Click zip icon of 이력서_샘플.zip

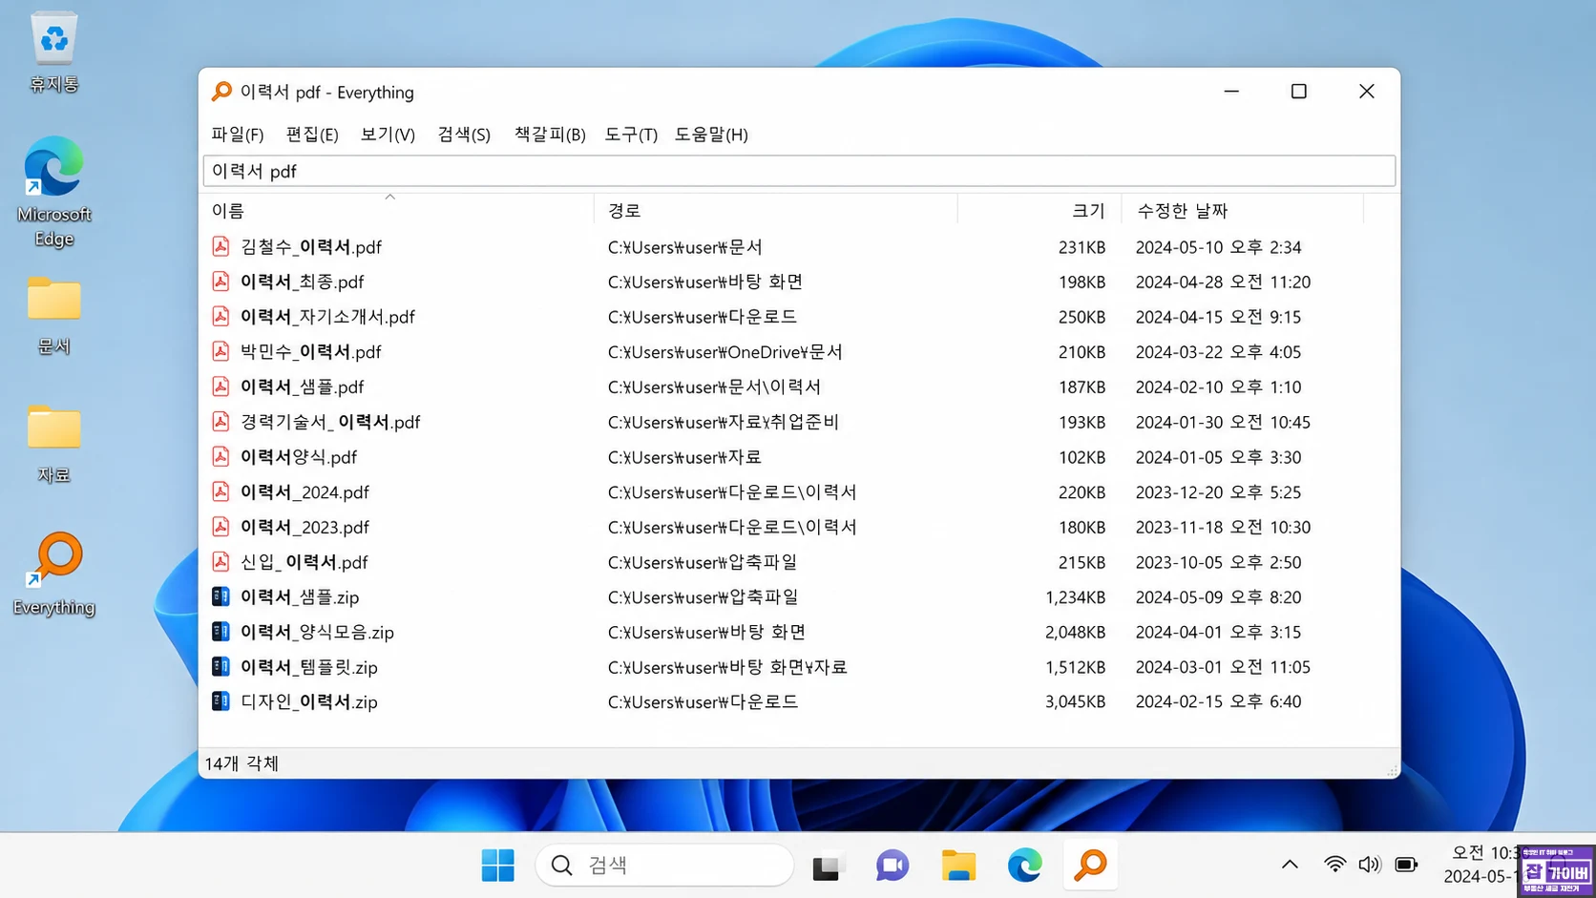pyautogui.click(x=220, y=596)
